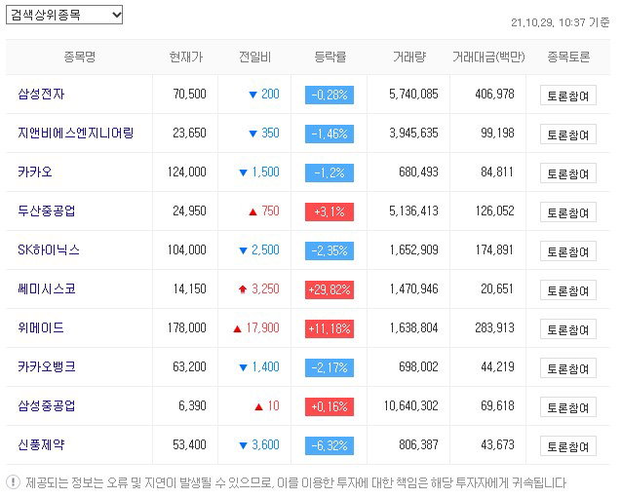Open the 두산중공업 stock link
This screenshot has height=498, width=621.
(47, 211)
